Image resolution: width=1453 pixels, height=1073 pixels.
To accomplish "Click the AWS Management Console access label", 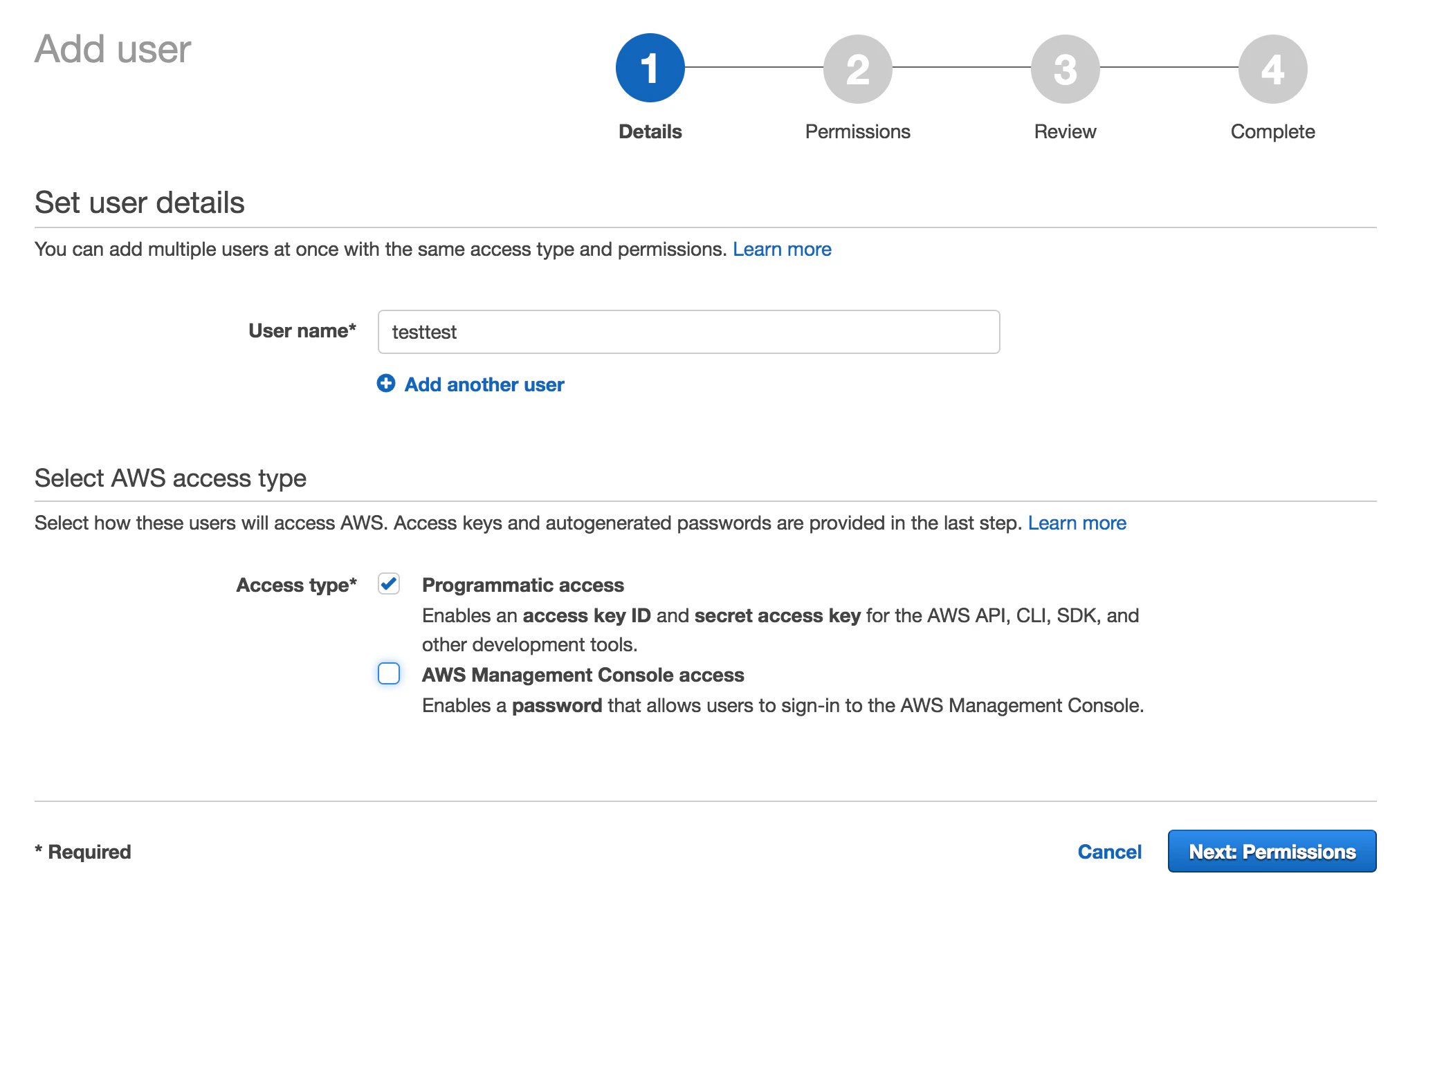I will [x=583, y=675].
